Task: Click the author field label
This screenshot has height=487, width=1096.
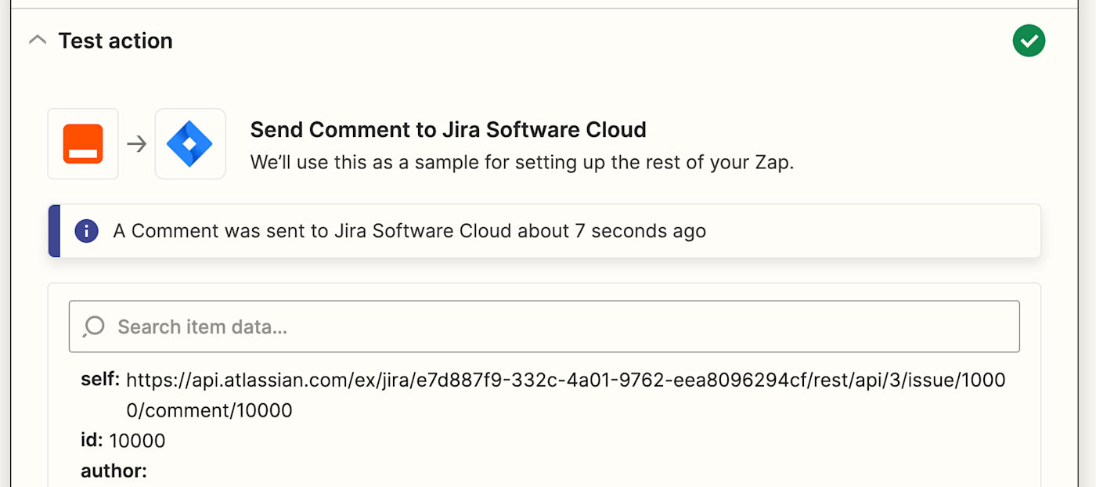Action: [114, 471]
